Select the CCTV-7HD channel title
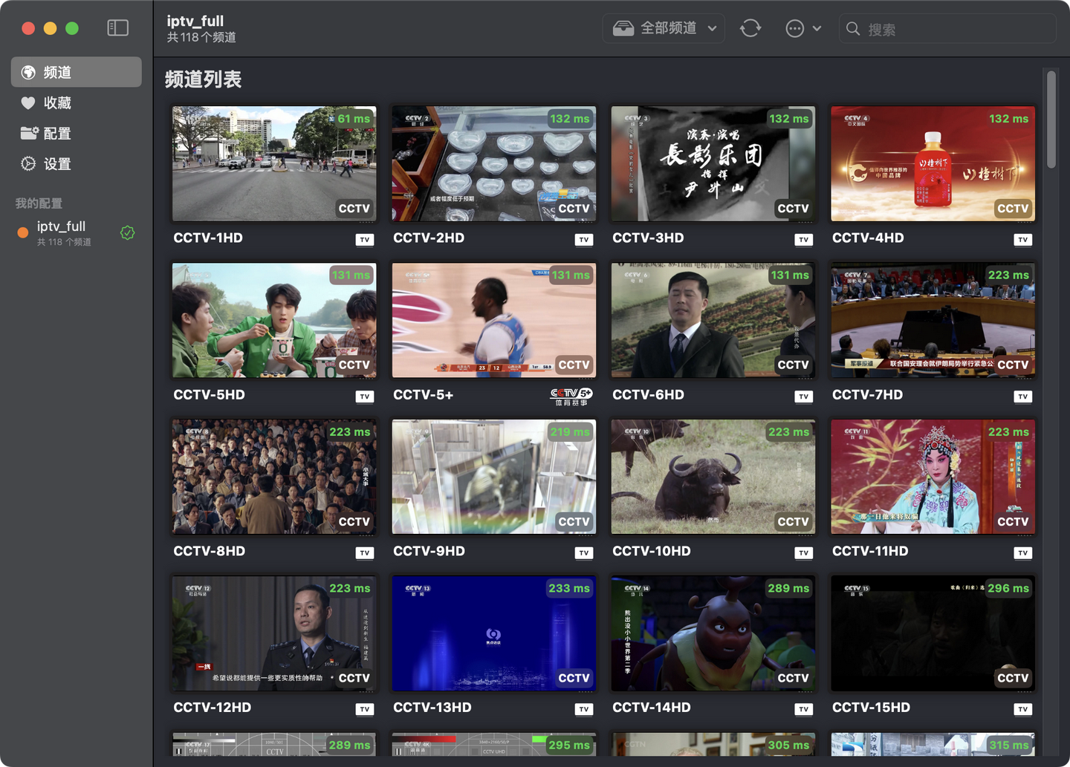Viewport: 1070px width, 767px height. pyautogui.click(x=867, y=395)
